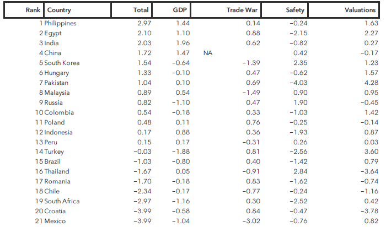Image resolution: width=386 pixels, height=227 pixels.
Task: Click the Total column header
Action: (x=141, y=10)
